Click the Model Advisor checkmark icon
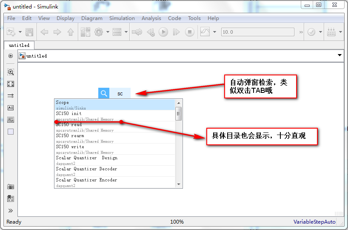 click(311, 32)
